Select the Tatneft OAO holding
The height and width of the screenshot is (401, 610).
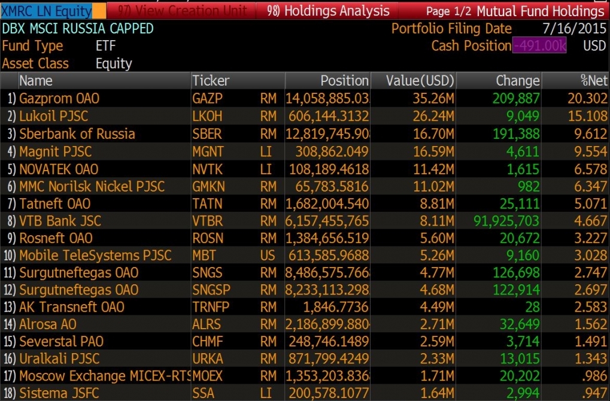click(x=55, y=203)
